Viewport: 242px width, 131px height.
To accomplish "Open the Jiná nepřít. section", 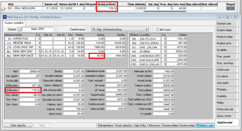I will click(227, 83).
